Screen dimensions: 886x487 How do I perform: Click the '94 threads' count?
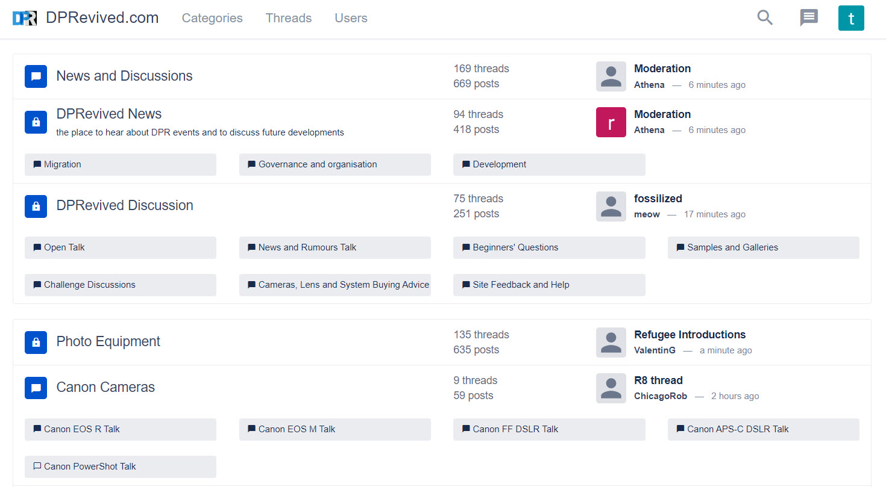478,114
